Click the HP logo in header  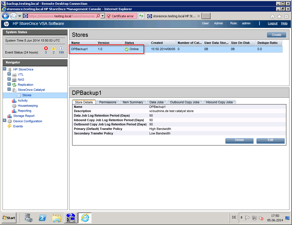[6, 24]
